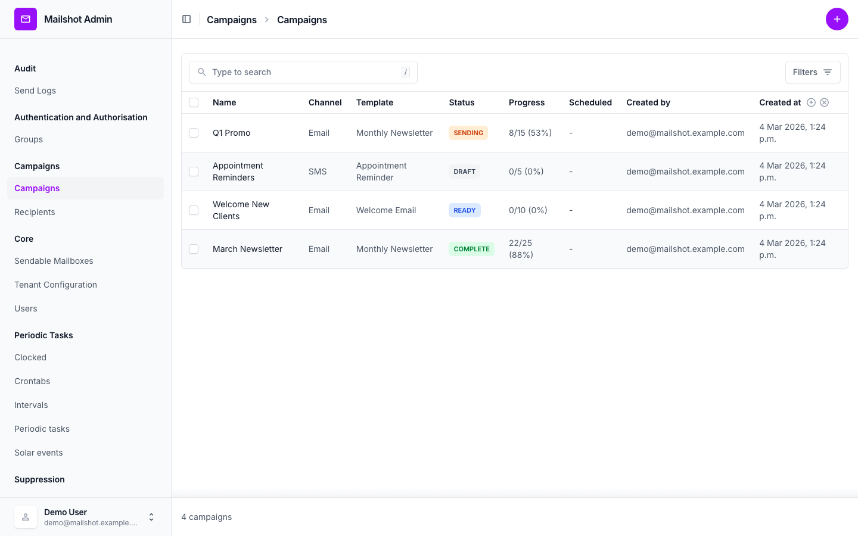Click the Created at sort arrow icon
The image size is (858, 536).
tap(811, 102)
